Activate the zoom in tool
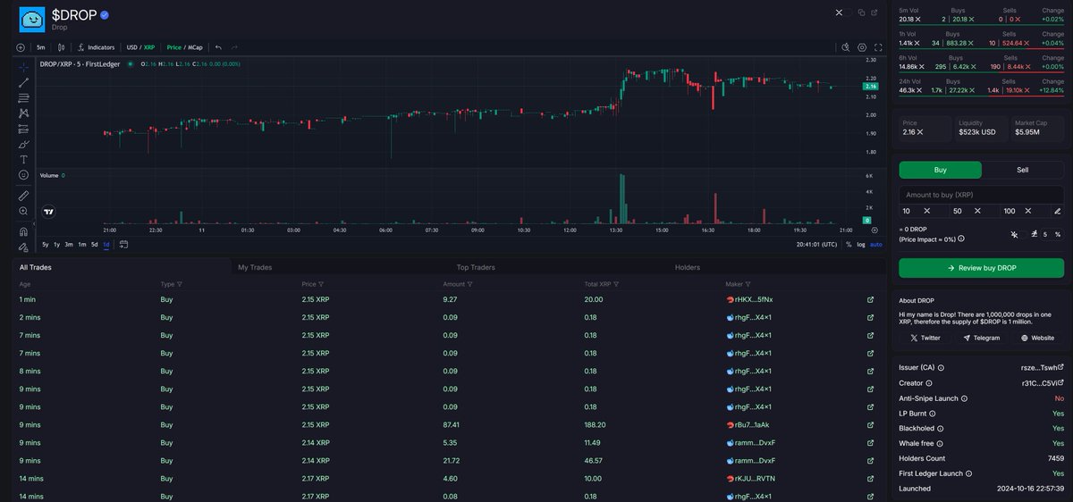This screenshot has width=1073, height=502. click(23, 211)
